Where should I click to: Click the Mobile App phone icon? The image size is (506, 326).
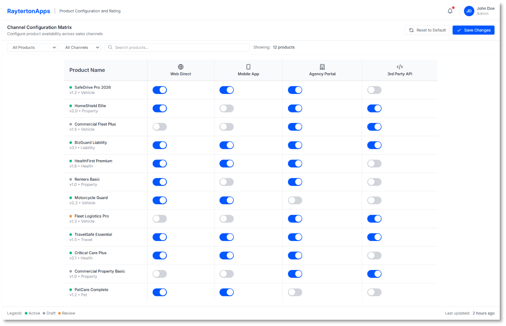point(248,67)
